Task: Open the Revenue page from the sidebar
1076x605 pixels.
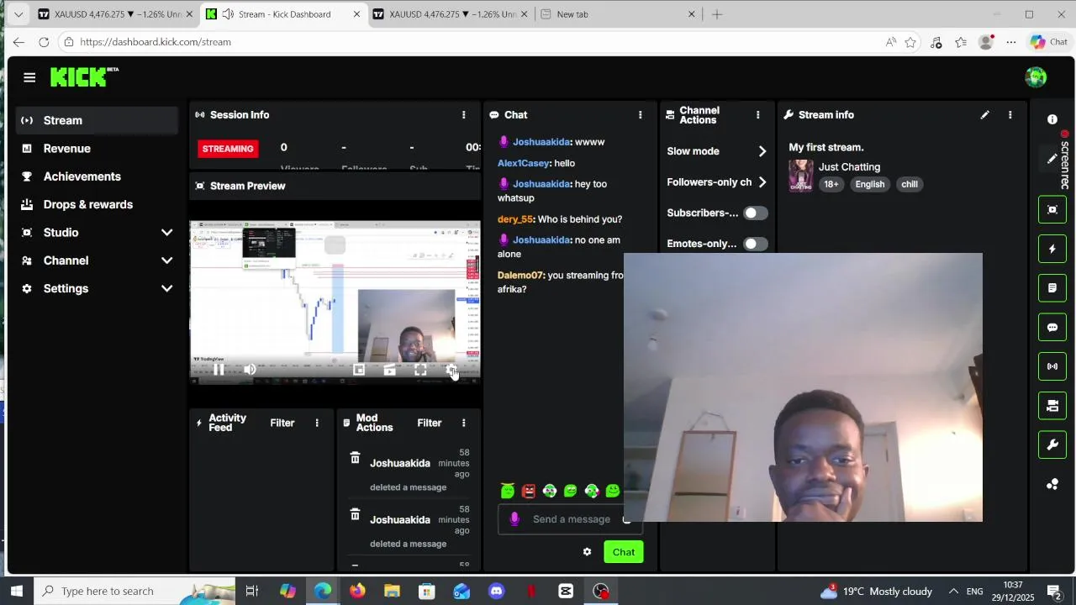Action: (97, 149)
